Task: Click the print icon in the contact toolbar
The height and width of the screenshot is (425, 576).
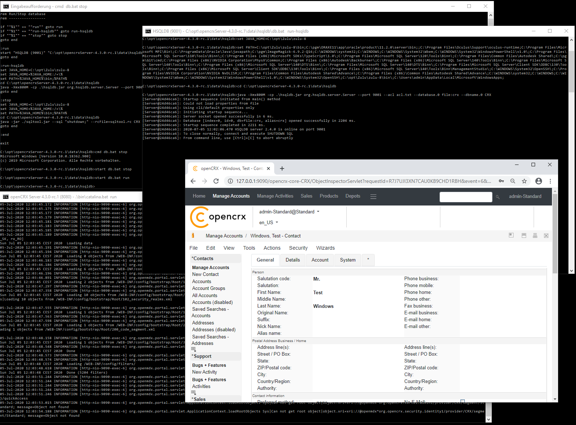Action: point(535,235)
